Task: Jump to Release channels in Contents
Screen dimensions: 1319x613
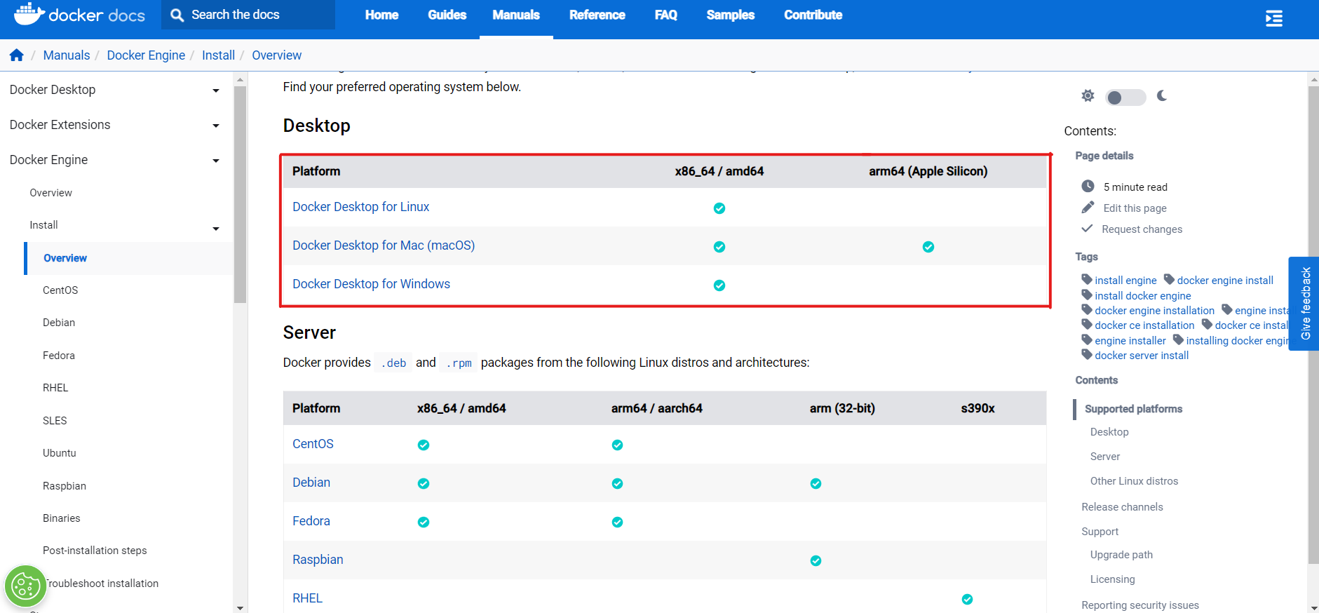Action: tap(1122, 507)
